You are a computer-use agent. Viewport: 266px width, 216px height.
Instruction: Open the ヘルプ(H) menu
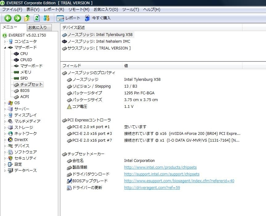[152, 10]
